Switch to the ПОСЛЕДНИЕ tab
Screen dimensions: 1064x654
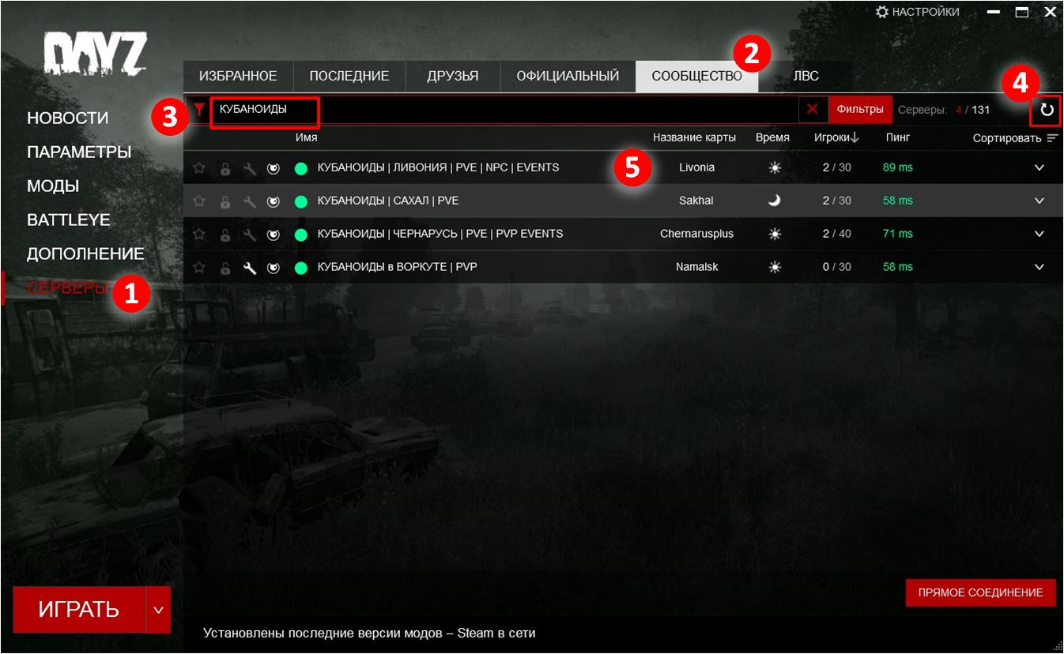point(349,77)
